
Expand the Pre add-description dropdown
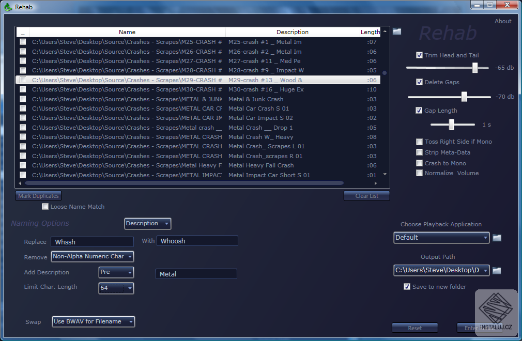tap(116, 272)
